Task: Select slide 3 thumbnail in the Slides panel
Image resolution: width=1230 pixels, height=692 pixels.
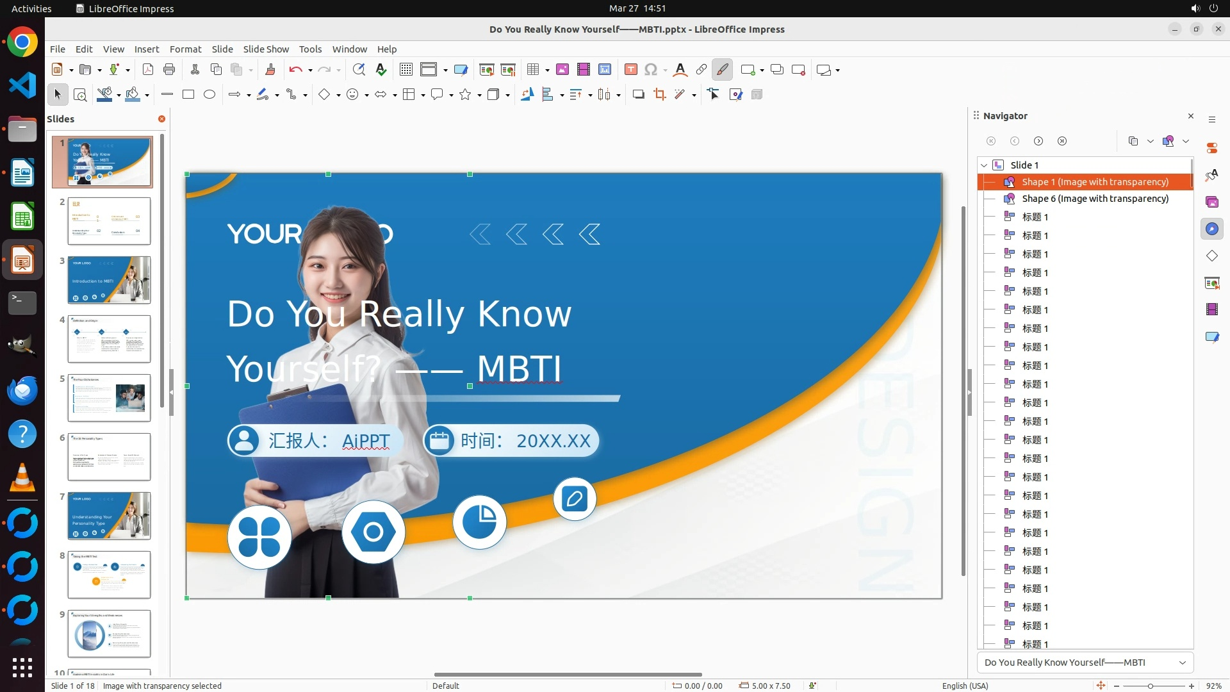Action: click(x=109, y=280)
